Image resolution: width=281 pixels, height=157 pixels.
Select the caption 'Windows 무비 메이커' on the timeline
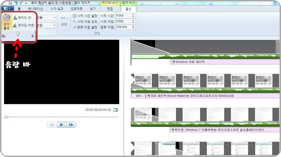[225, 62]
